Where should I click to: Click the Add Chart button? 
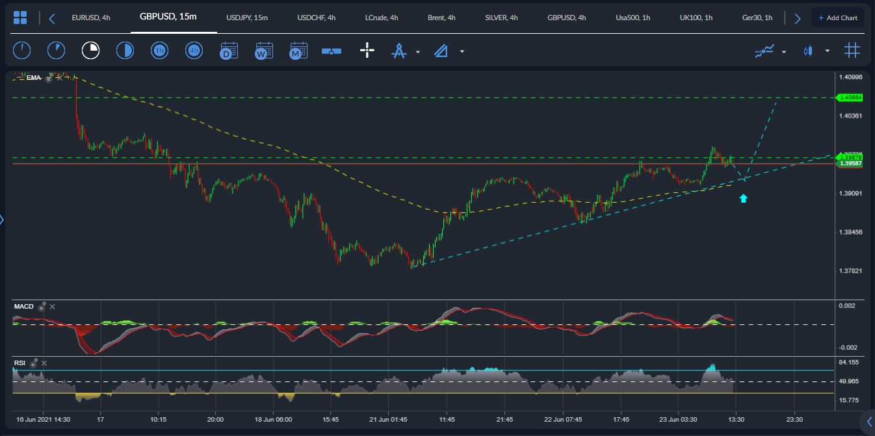pyautogui.click(x=838, y=18)
